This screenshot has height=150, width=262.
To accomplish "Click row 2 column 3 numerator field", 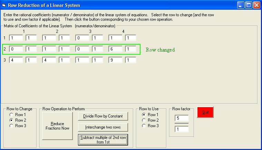I will point(82,49).
